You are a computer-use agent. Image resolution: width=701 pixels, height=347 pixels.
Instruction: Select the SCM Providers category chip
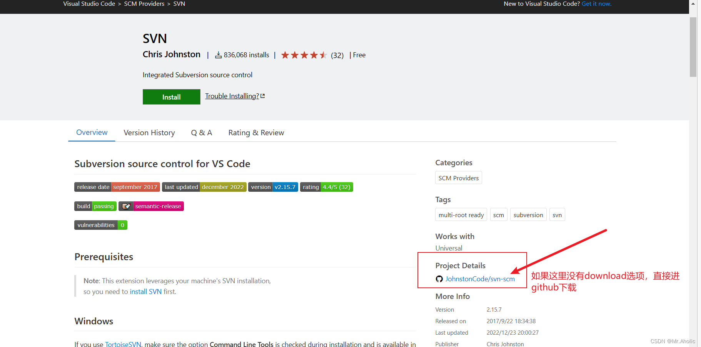(459, 178)
